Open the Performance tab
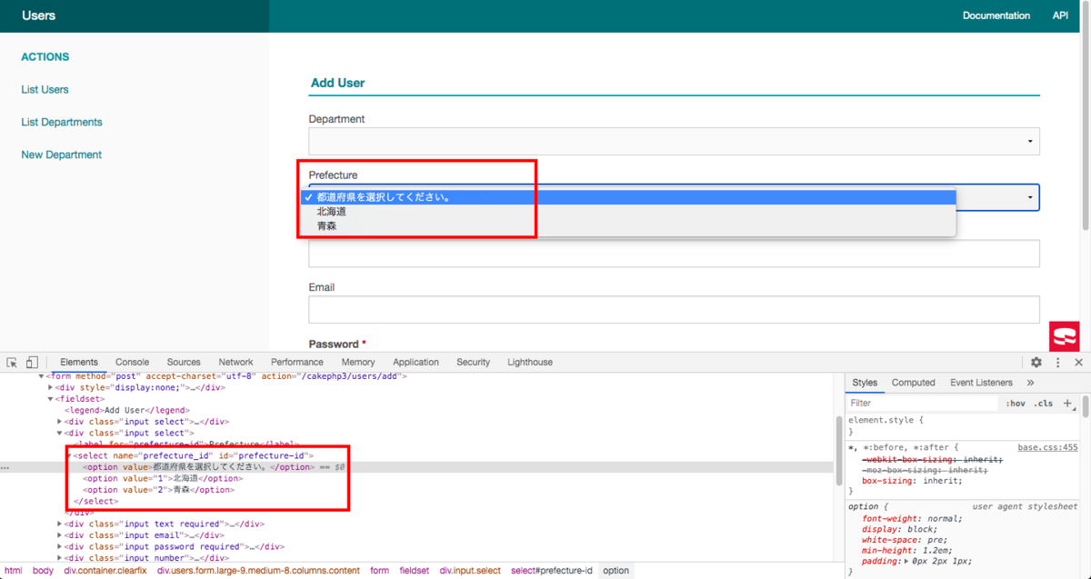Screen dimensions: 1091x579 pyautogui.click(x=296, y=362)
